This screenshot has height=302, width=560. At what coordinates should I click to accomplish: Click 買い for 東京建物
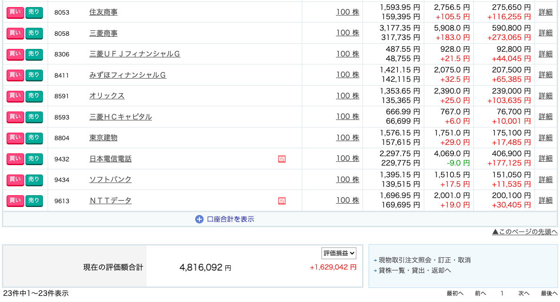[x=15, y=138]
